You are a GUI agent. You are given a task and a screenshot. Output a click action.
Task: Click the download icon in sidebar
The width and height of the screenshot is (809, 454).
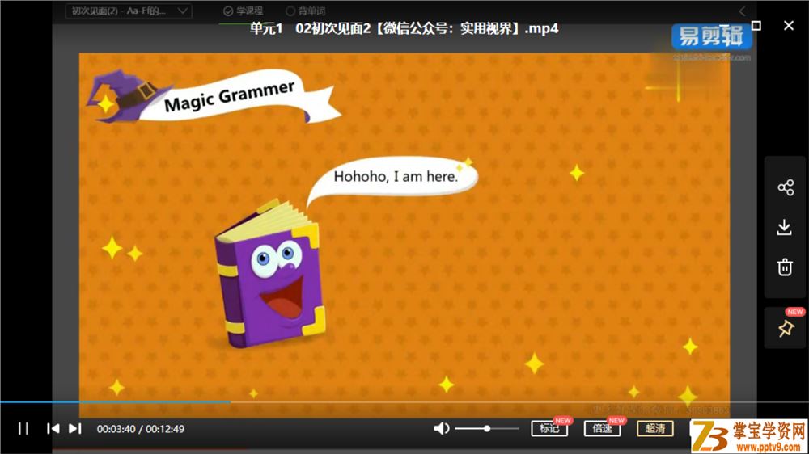coord(785,227)
